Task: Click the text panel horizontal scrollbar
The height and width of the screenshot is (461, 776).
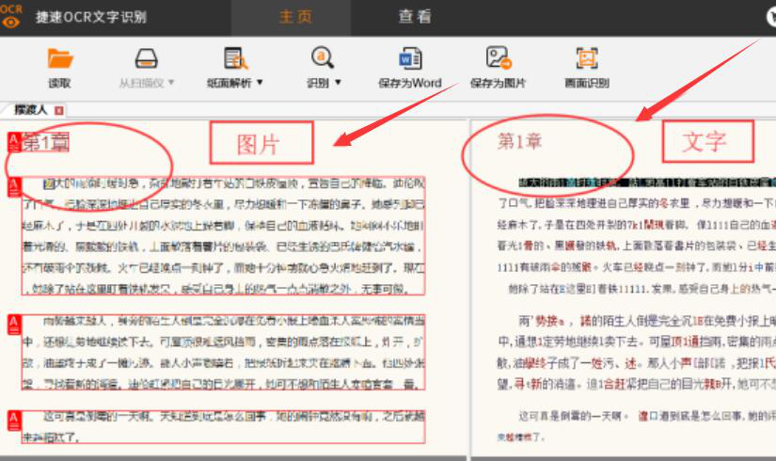Action: (x=624, y=458)
